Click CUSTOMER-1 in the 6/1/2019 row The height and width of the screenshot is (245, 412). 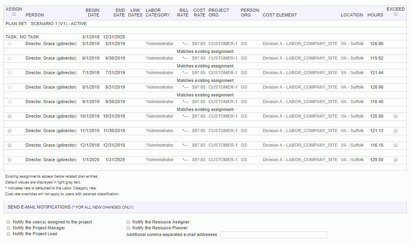223,58
